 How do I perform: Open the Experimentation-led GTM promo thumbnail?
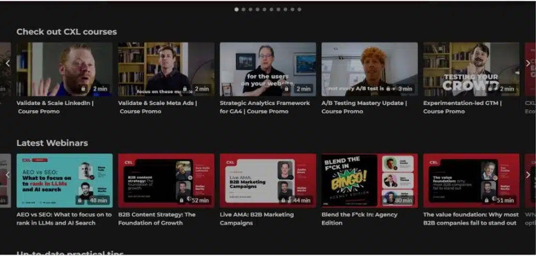[472, 69]
